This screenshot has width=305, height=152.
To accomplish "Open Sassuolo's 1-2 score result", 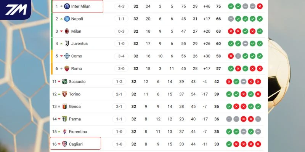I will pos(120,82).
